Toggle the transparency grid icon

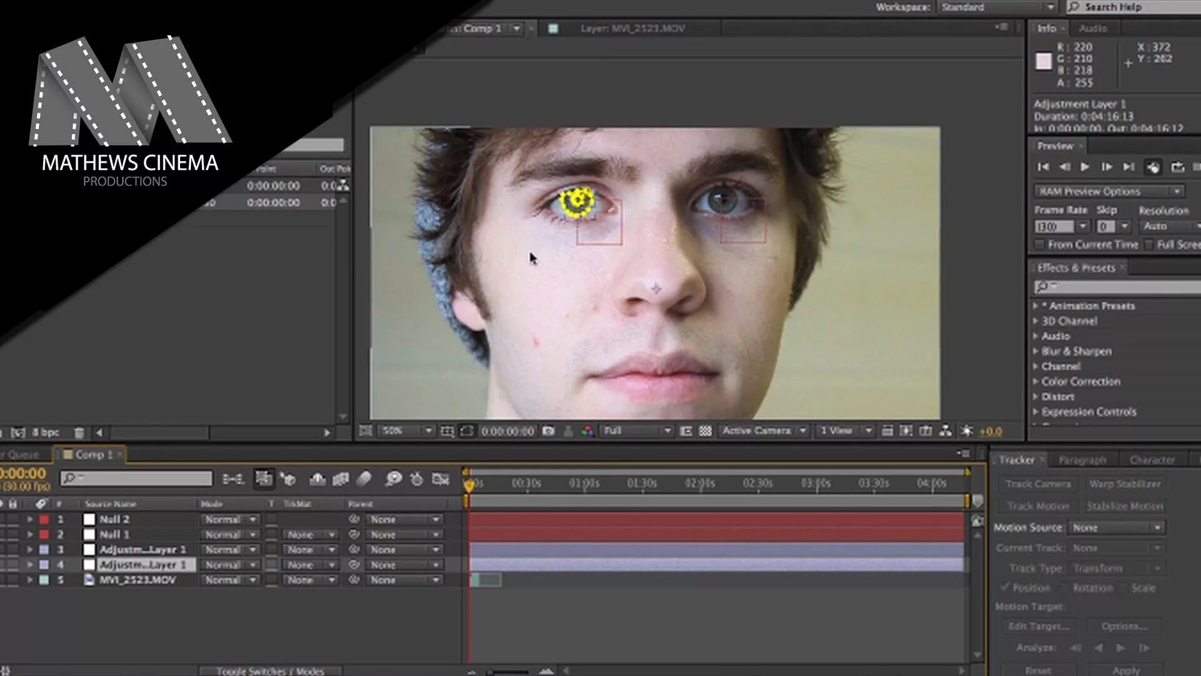706,431
